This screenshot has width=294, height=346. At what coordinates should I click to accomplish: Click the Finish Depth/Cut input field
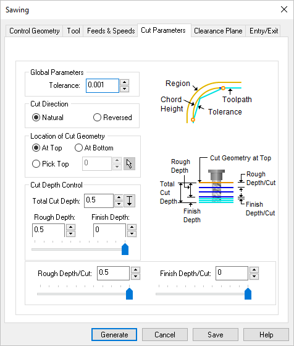(232, 273)
